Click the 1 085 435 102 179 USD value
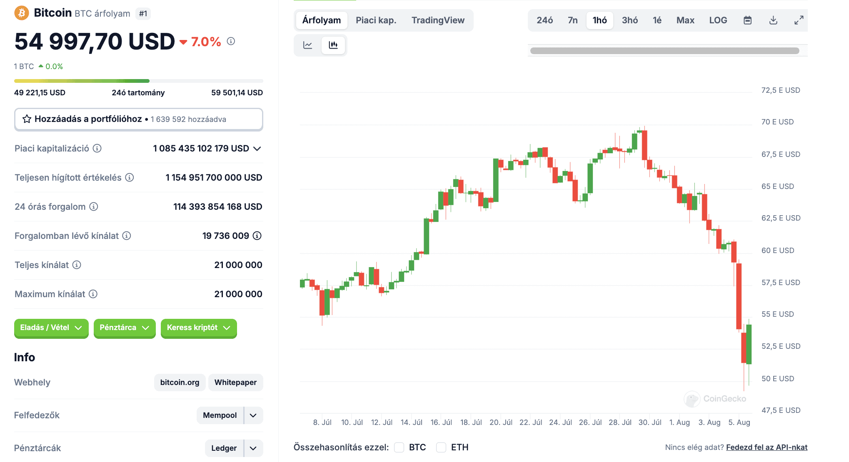The width and height of the screenshot is (849, 462). [201, 149]
